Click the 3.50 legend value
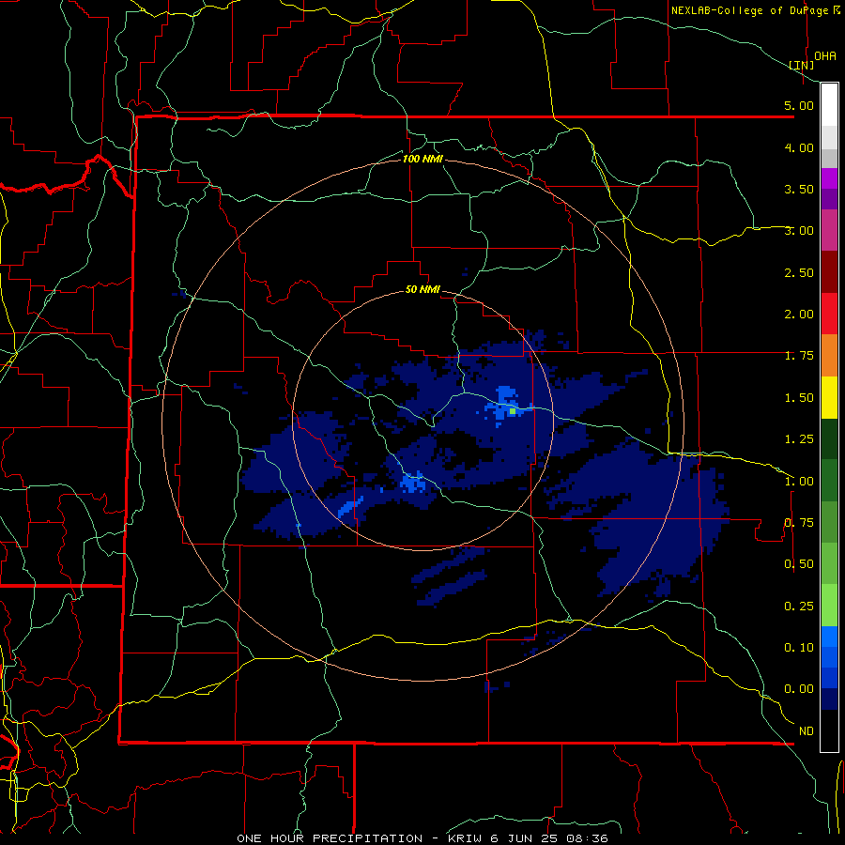 click(799, 189)
